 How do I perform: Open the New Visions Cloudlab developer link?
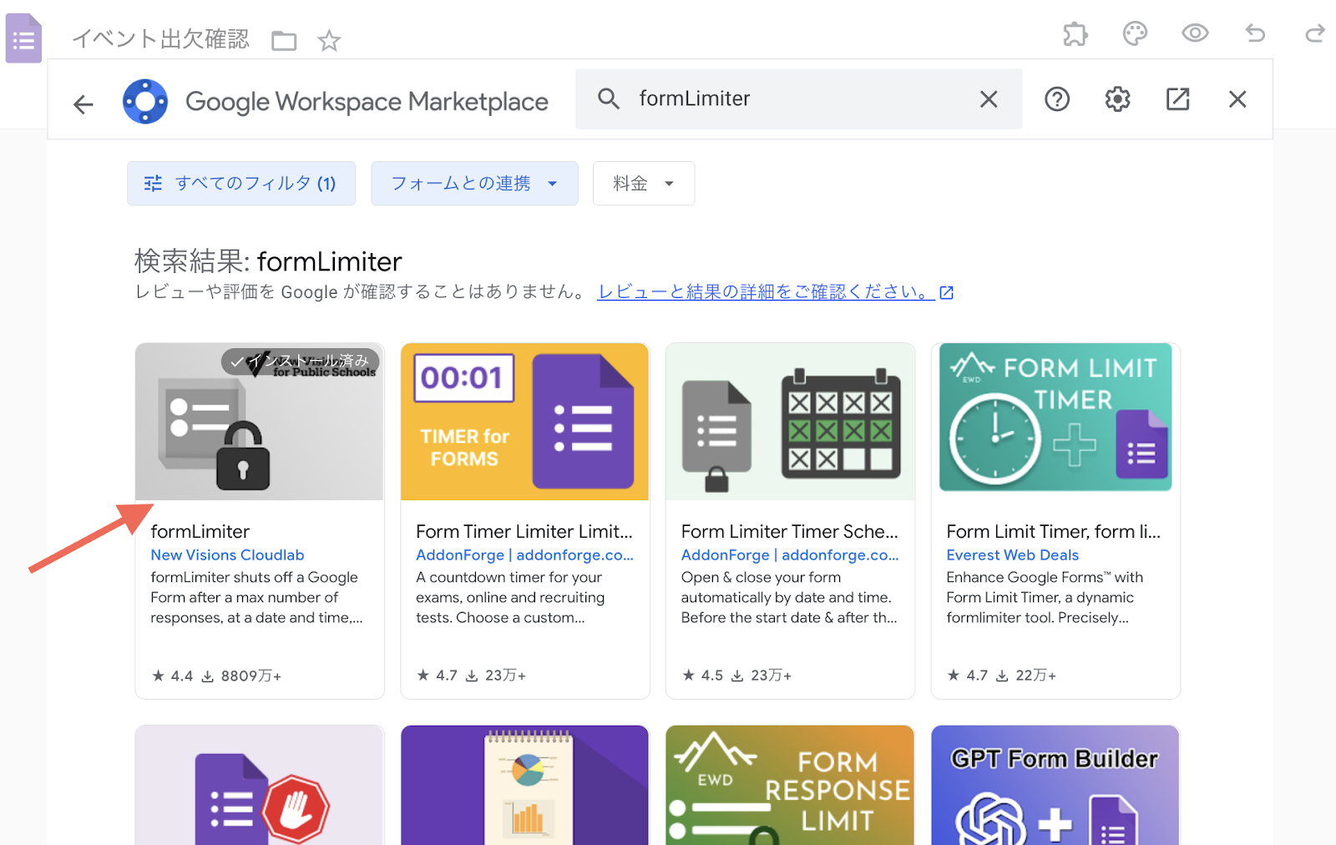(x=227, y=555)
